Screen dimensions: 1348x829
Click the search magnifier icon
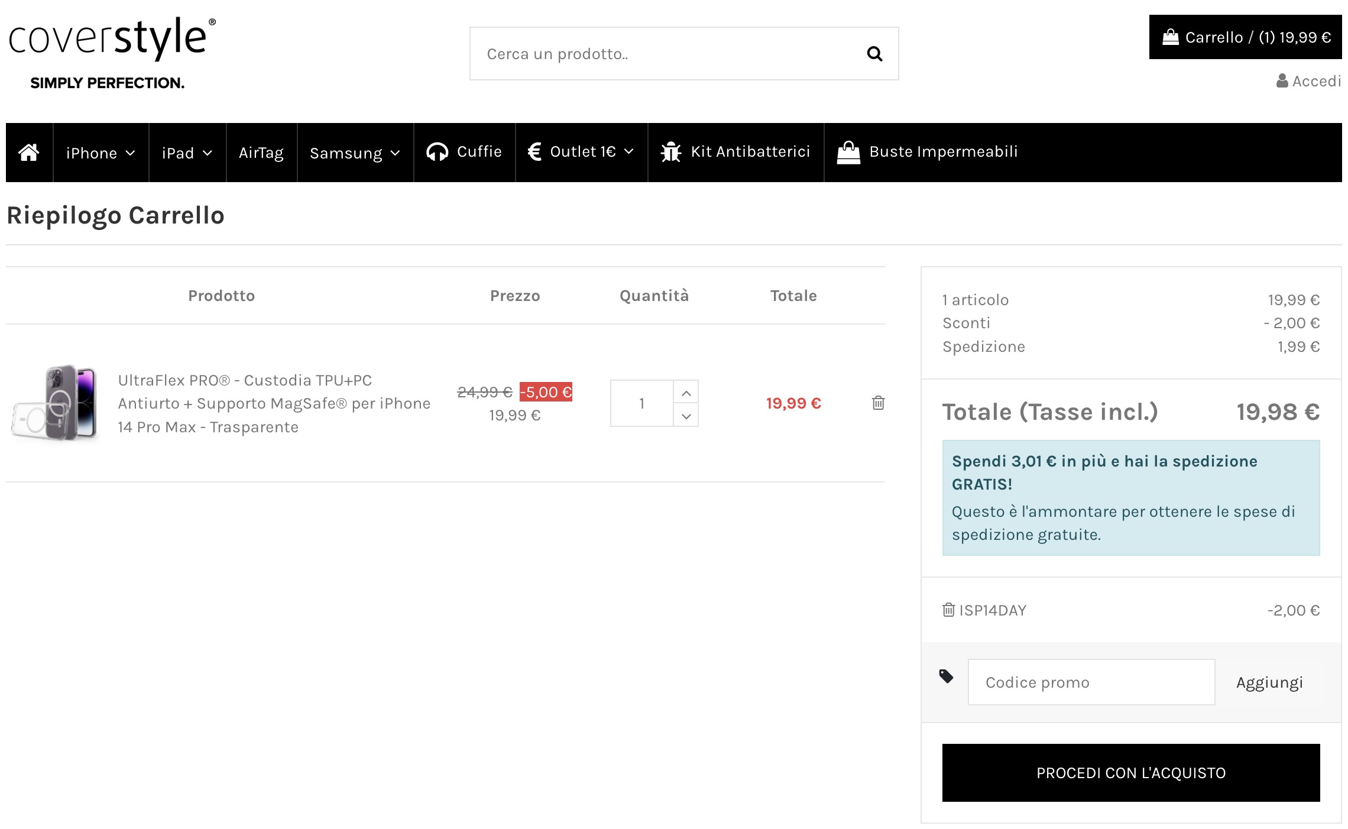coord(874,54)
